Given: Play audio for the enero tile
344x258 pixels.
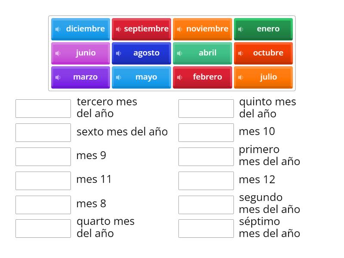Looking at the screenshot, I should pyautogui.click(x=241, y=29).
